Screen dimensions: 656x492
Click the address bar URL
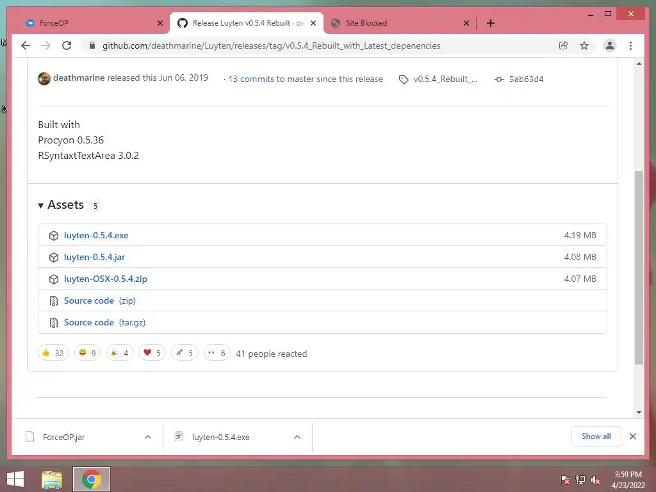[x=271, y=45]
